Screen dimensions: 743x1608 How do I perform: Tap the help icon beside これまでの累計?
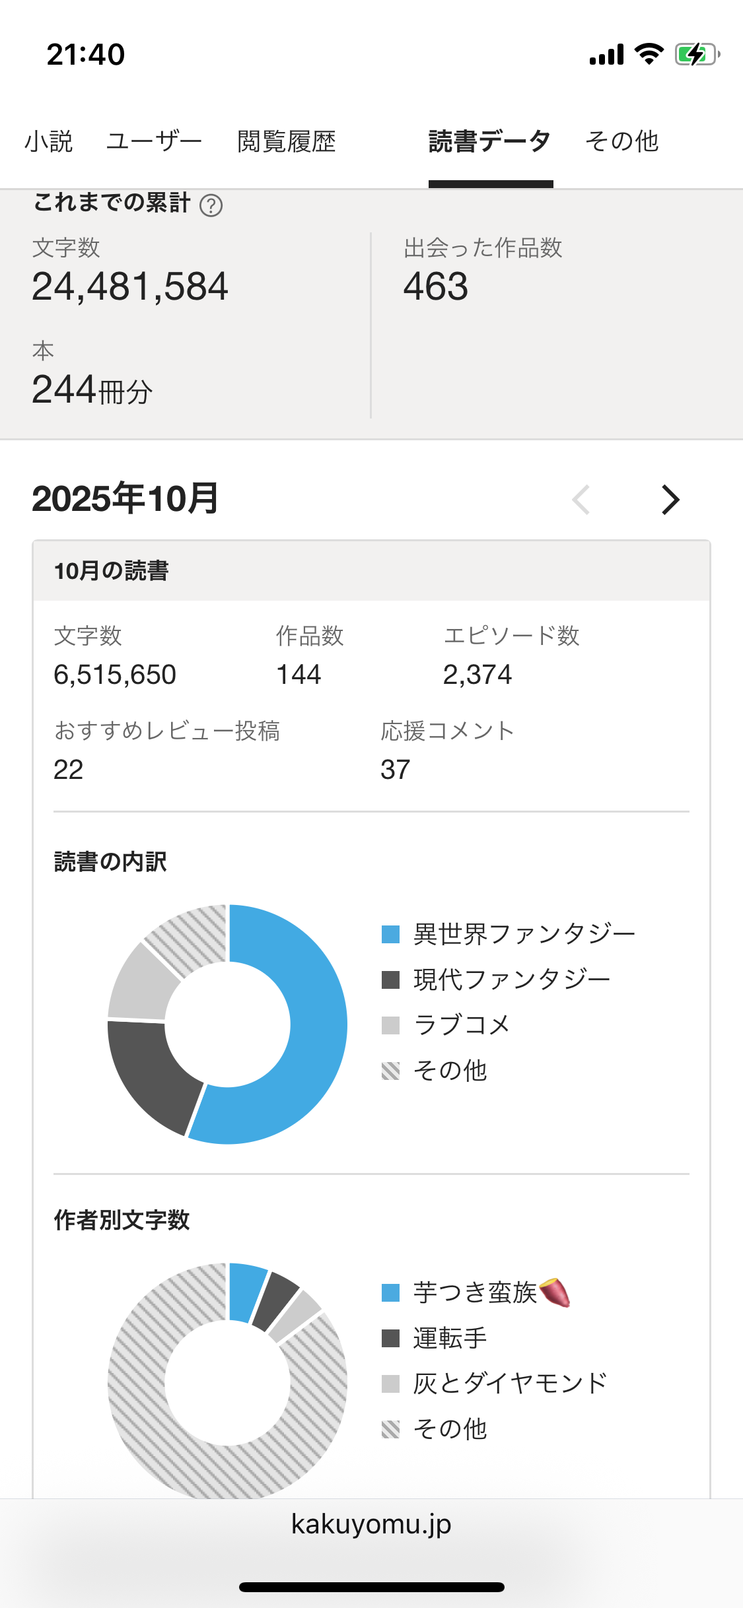(x=211, y=205)
